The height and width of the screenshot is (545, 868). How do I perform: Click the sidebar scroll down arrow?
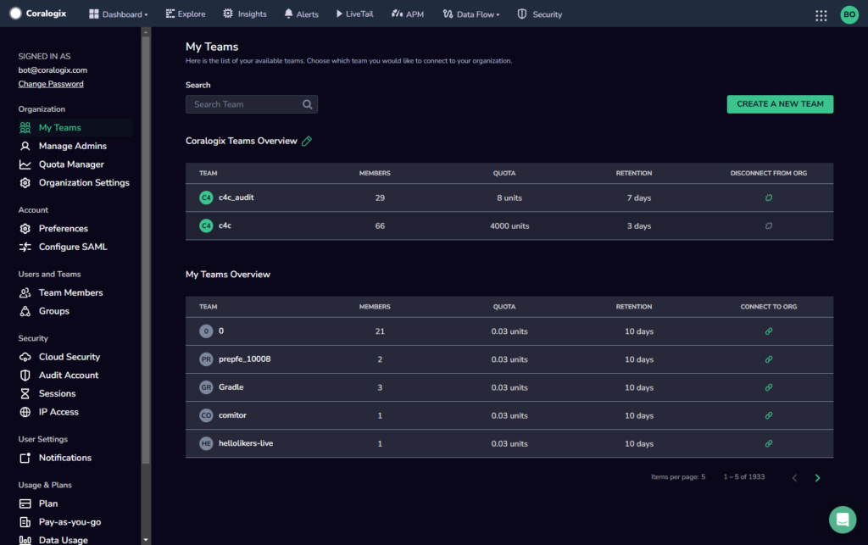pos(146,539)
